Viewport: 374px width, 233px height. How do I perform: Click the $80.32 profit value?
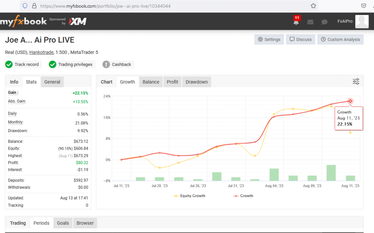(82, 163)
